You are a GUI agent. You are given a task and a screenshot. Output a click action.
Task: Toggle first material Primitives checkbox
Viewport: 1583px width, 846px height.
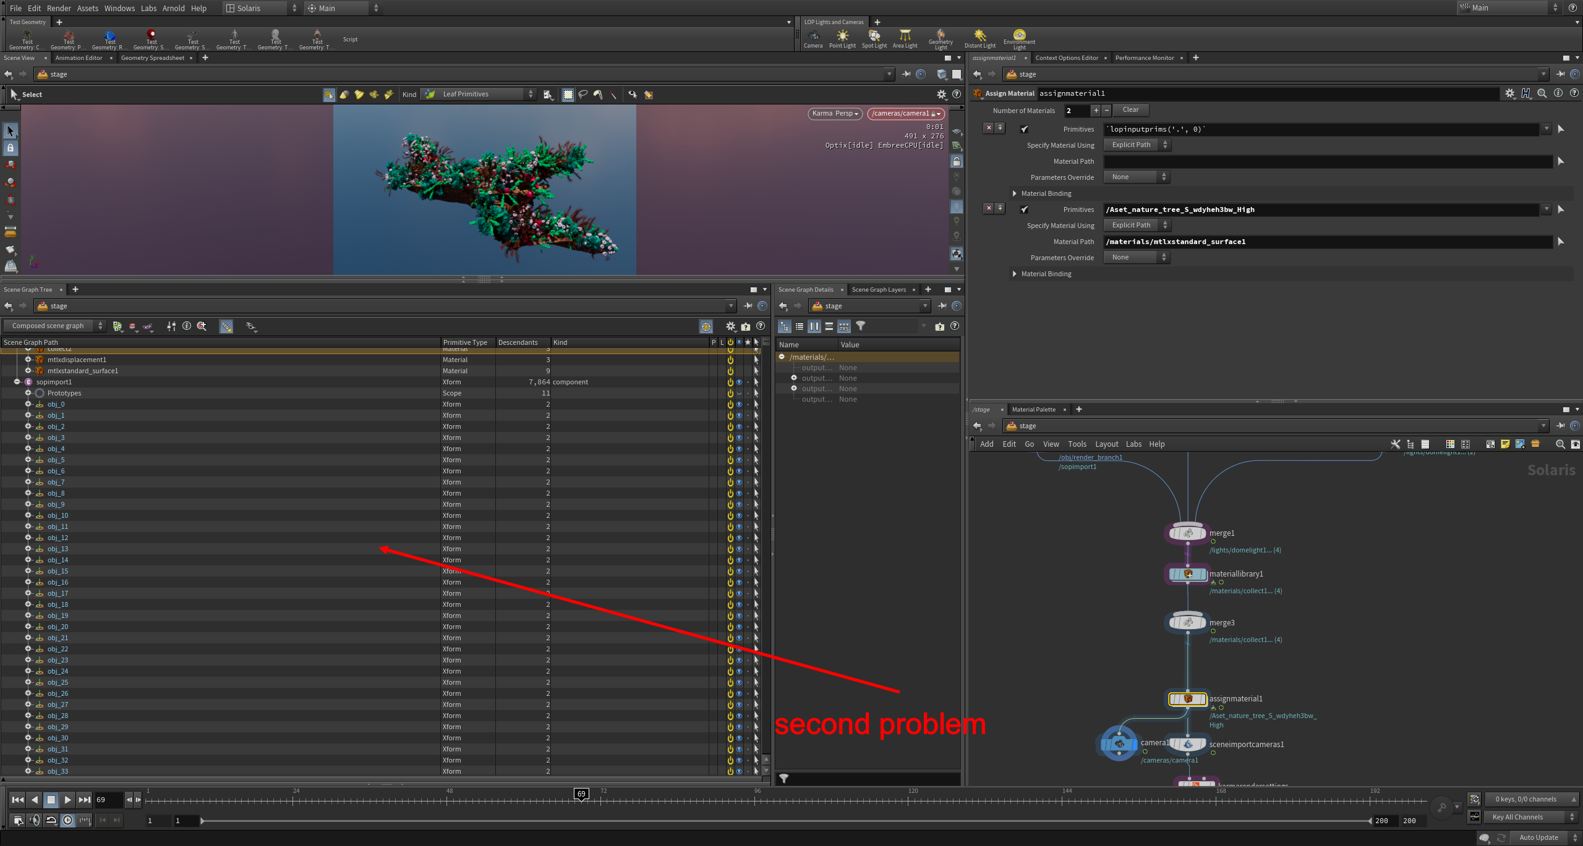pos(1025,129)
